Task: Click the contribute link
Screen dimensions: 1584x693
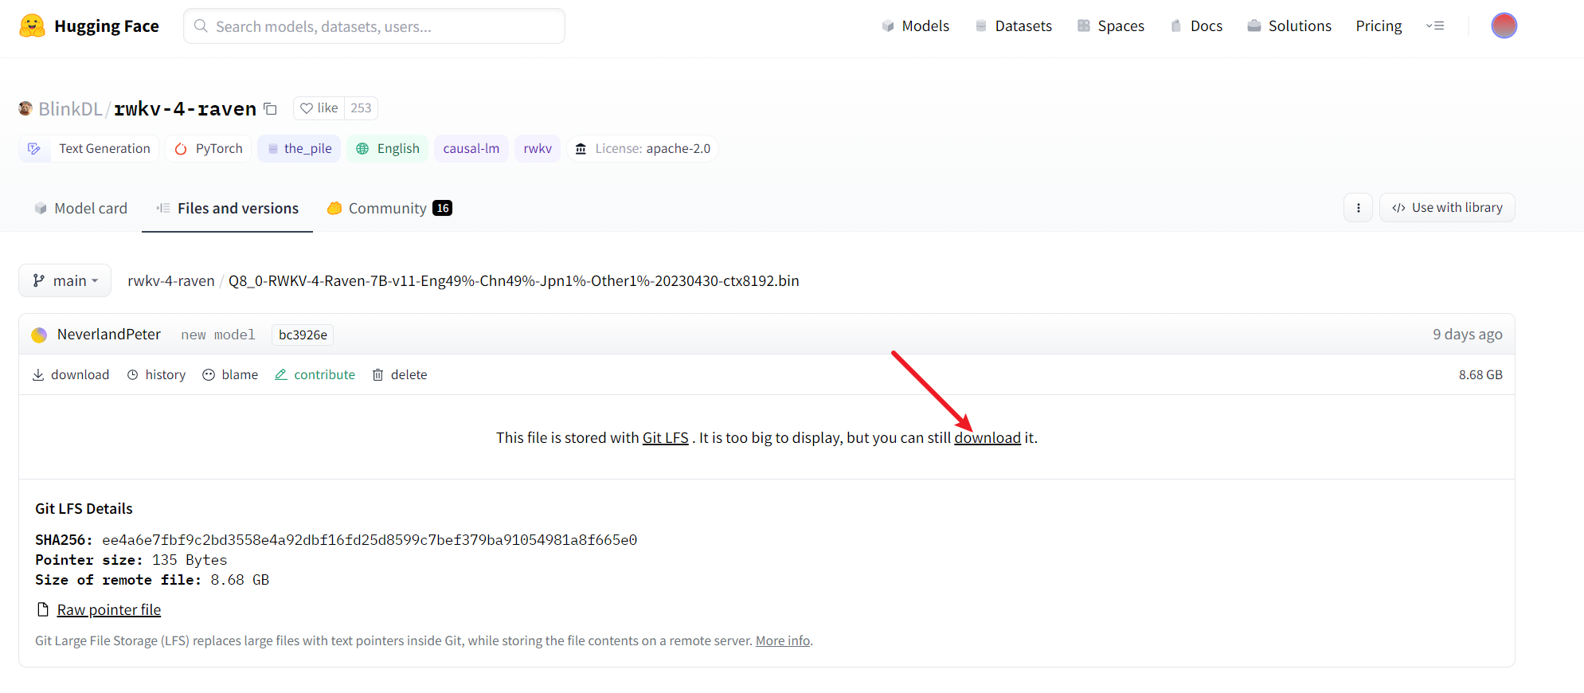Action: (x=315, y=374)
